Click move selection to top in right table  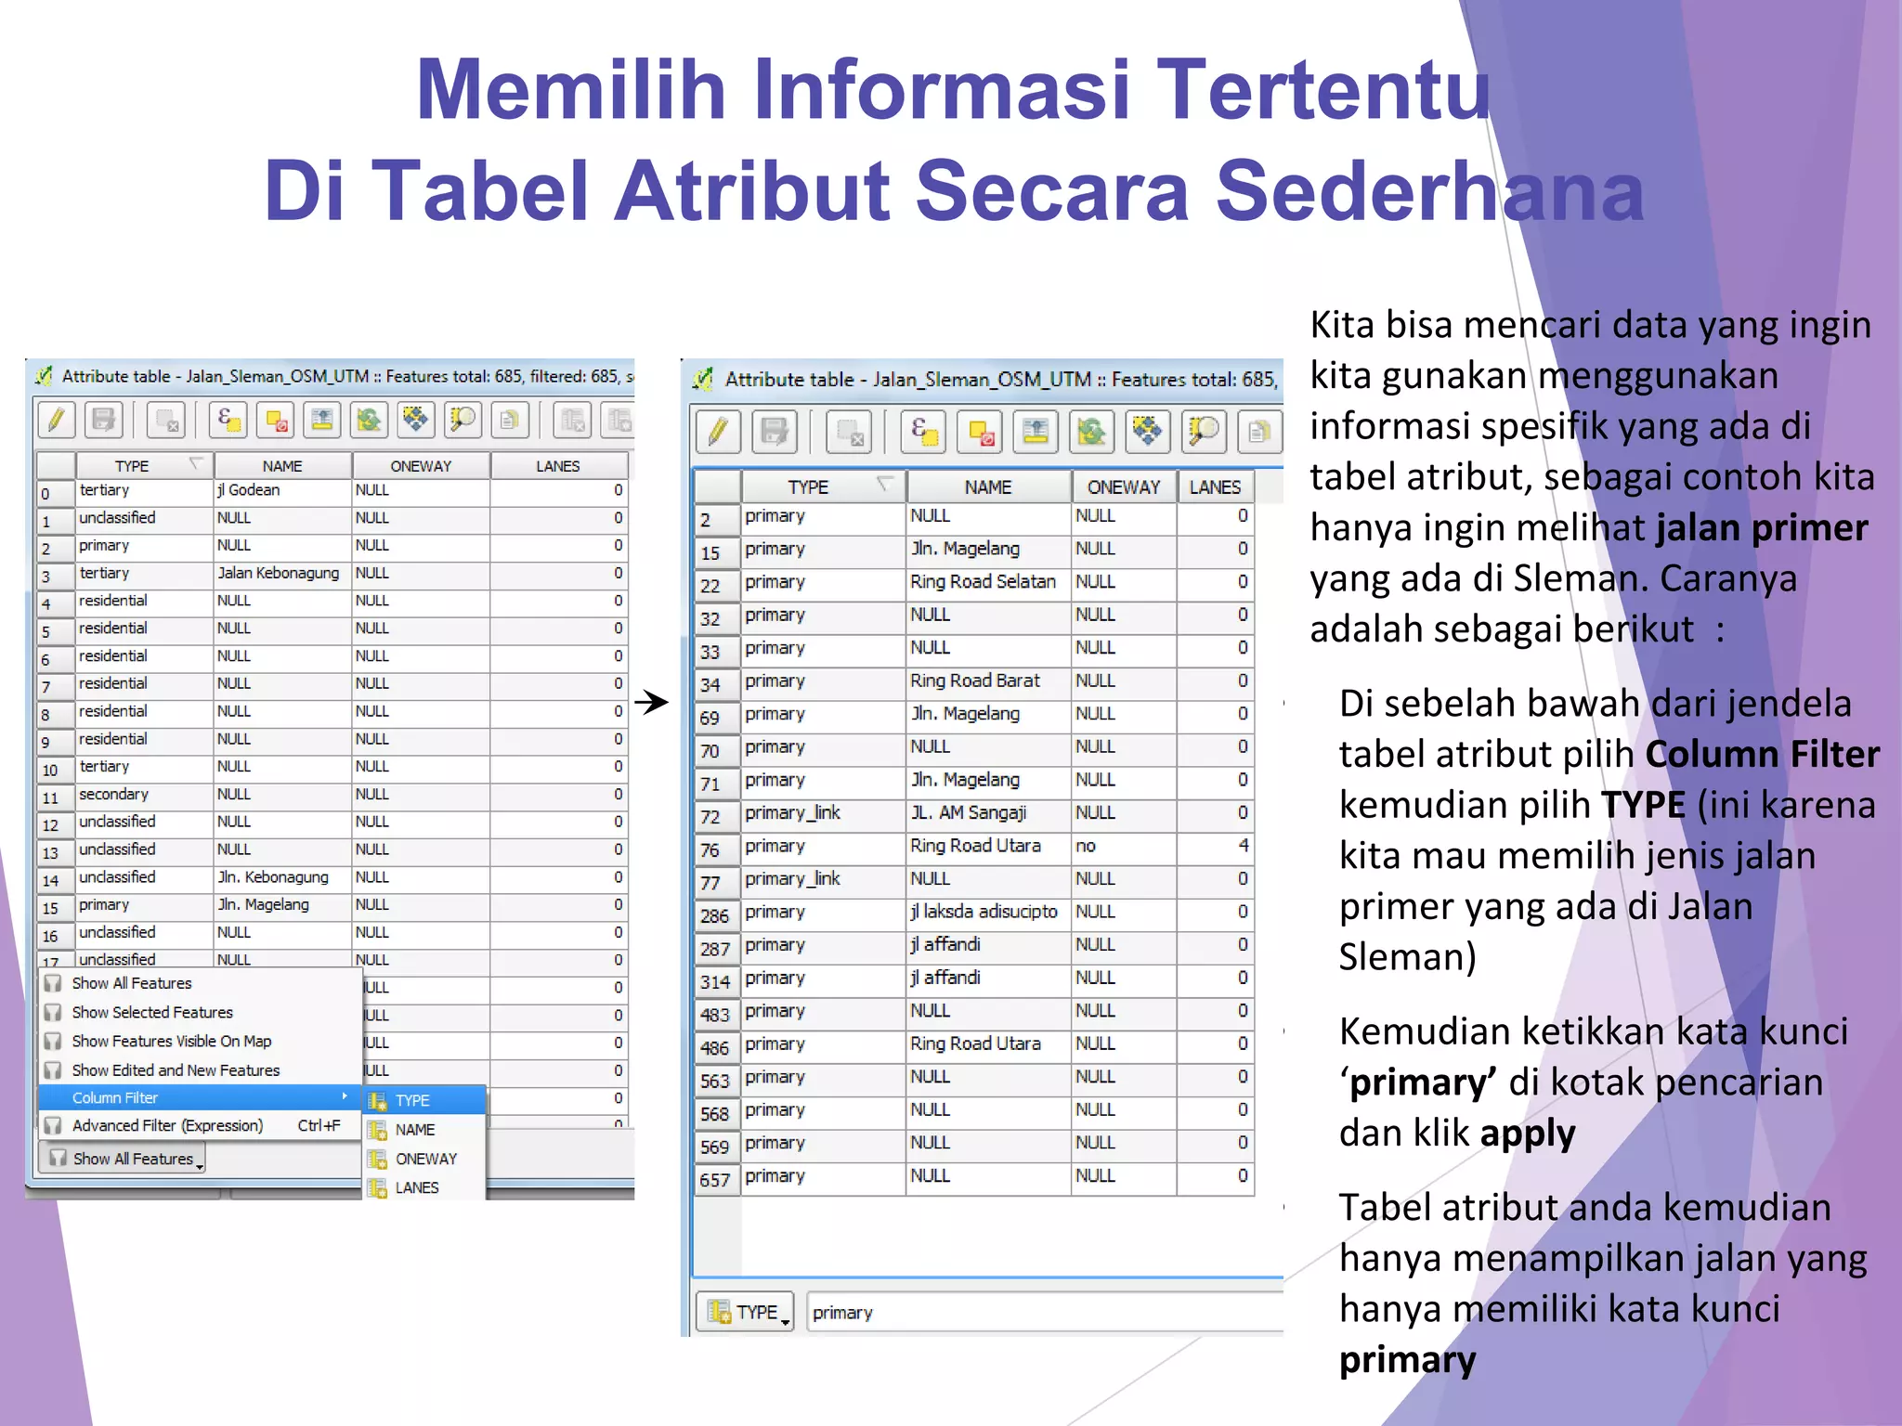1036,433
